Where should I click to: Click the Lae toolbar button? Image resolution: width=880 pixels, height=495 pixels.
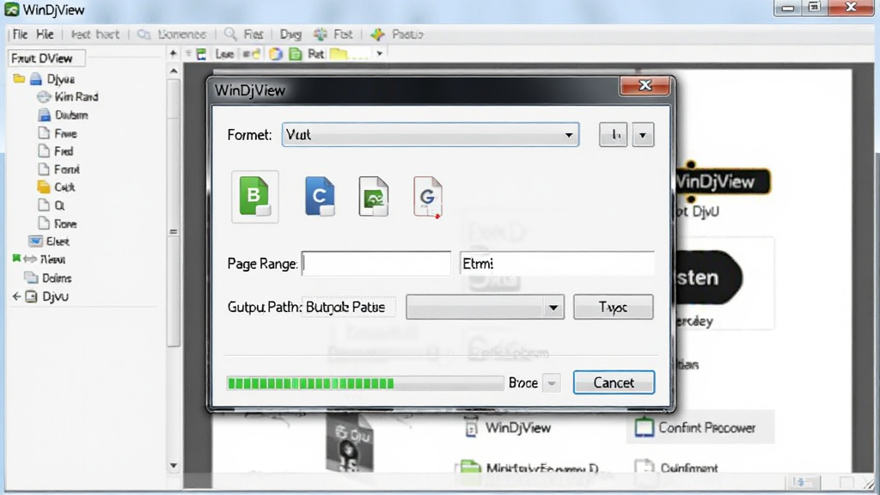[224, 54]
